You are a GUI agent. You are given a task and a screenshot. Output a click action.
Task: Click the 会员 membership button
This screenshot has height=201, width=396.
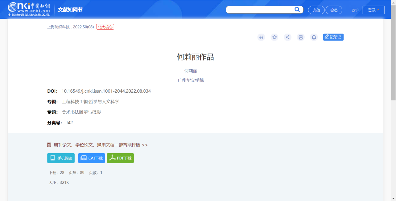[x=334, y=10]
